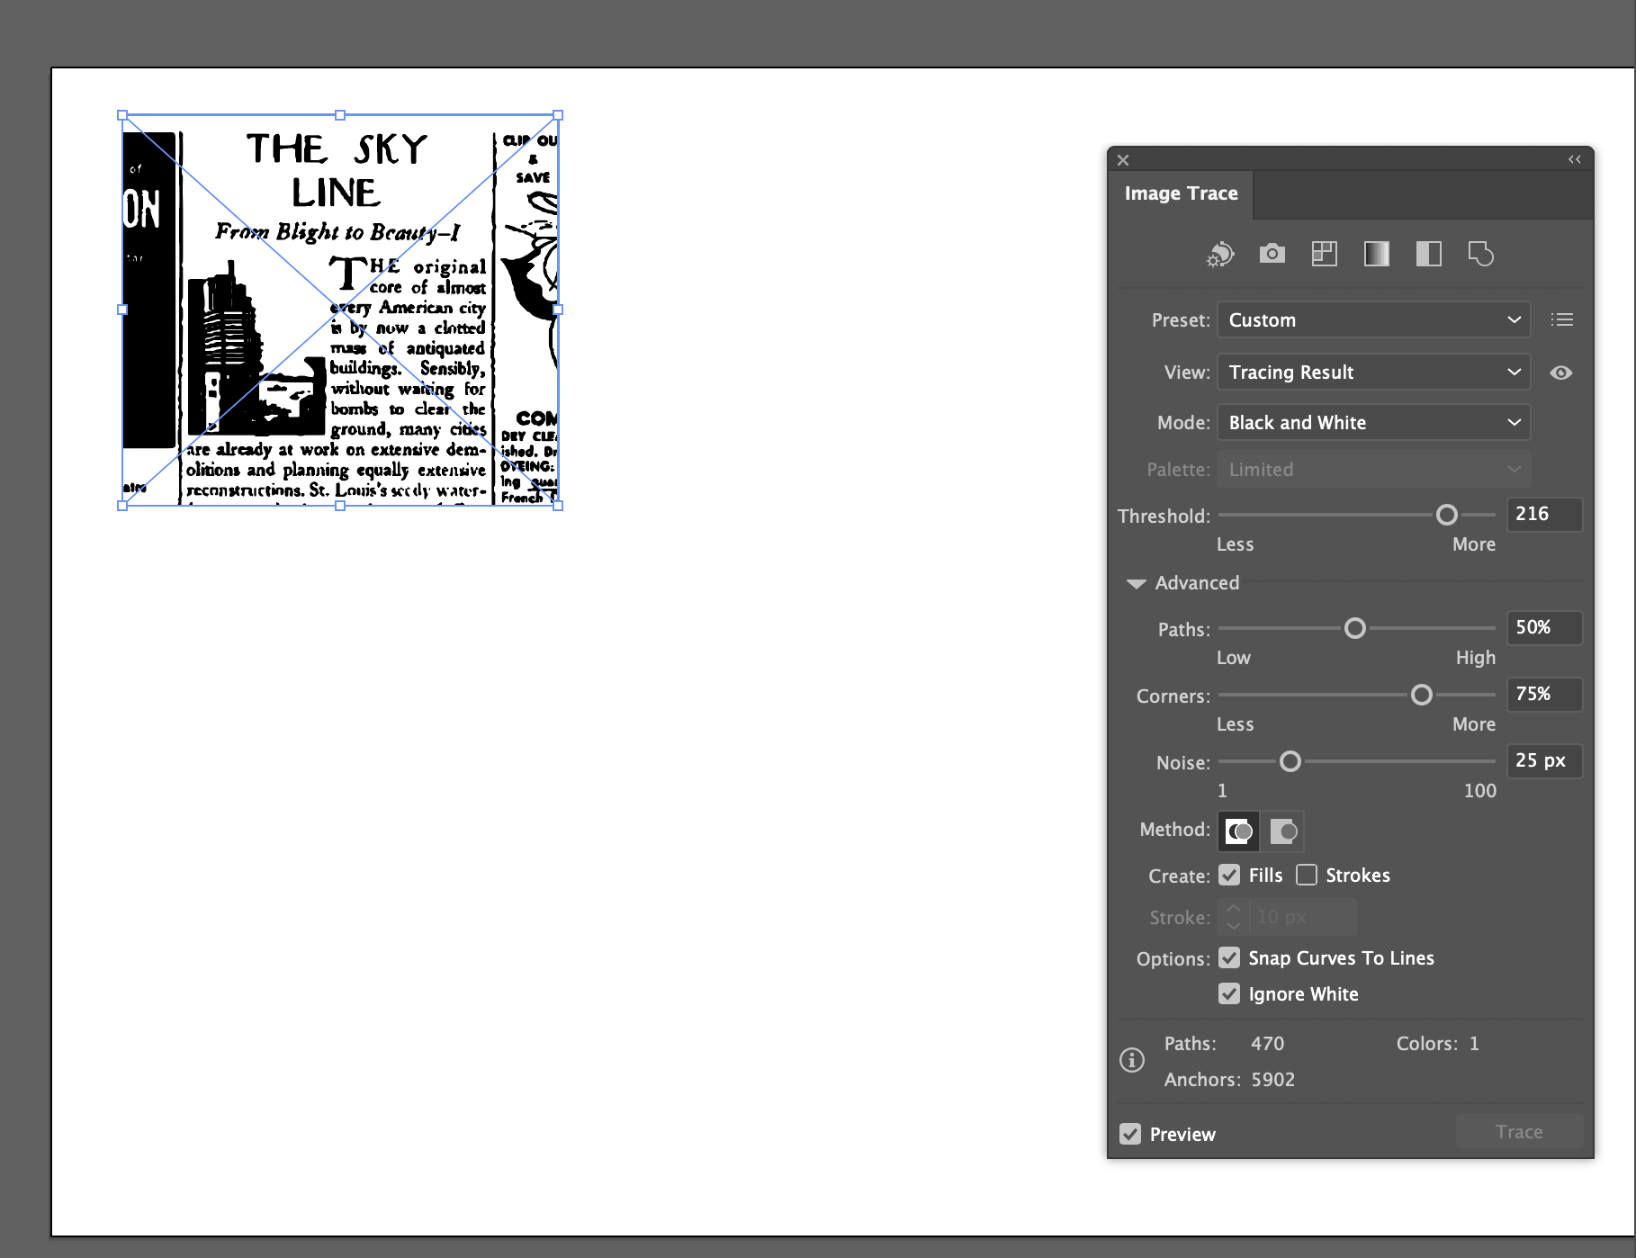Screen dimensions: 1636x1258
Task: Click the '470' paths count value
Action: (x=1267, y=1044)
